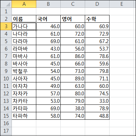This screenshot has height=136, width=136.
Task: Select row 1 header
Action: pyautogui.click(x=6, y=12)
